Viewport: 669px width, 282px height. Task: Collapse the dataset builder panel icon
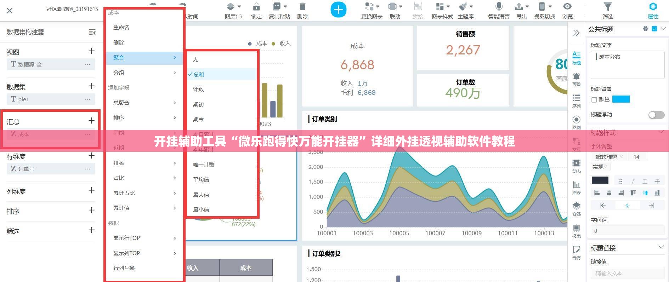tap(92, 32)
